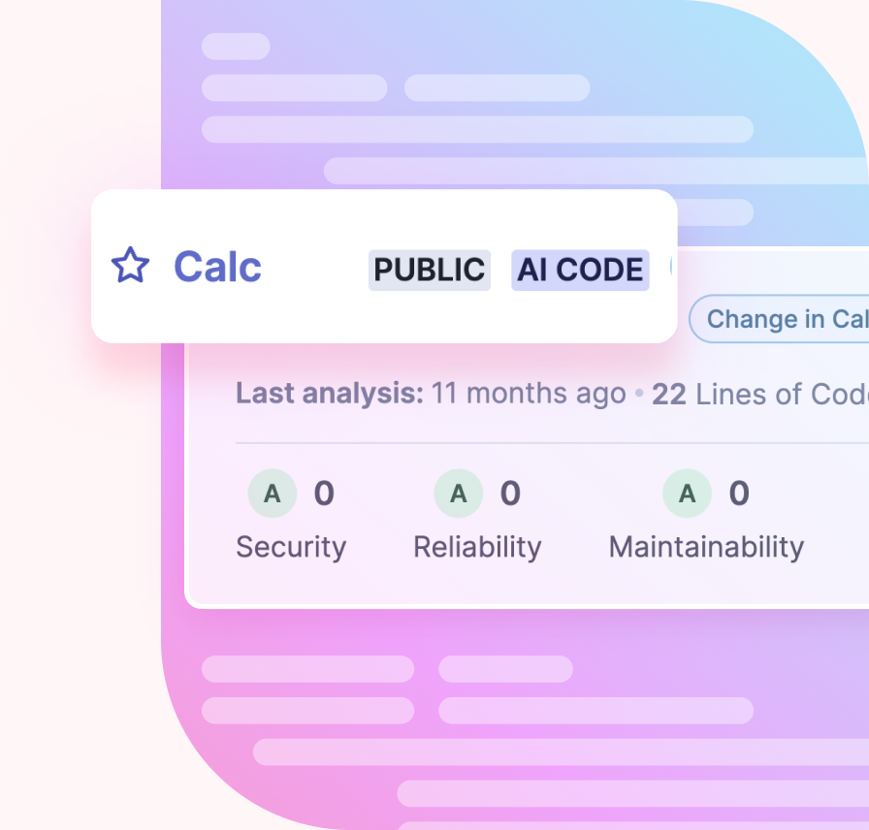The image size is (869, 830).
Task: Click the small placeholder bar at top
Action: [236, 47]
